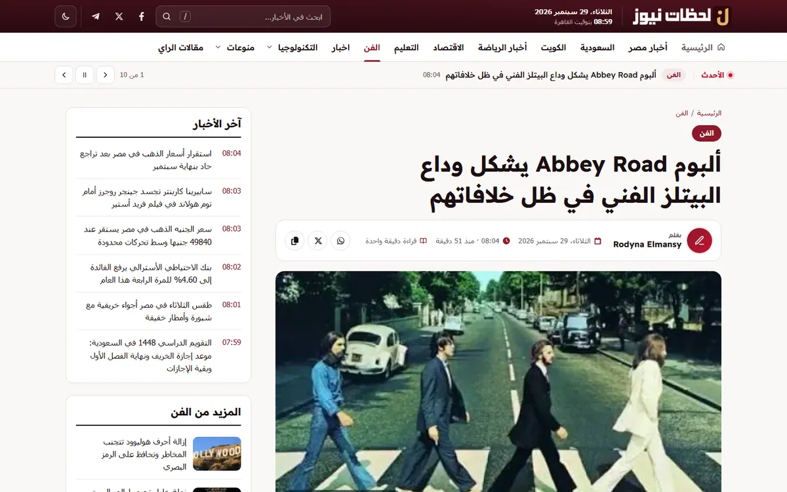Go to next ticker headline
The width and height of the screenshot is (787, 492).
tap(64, 75)
